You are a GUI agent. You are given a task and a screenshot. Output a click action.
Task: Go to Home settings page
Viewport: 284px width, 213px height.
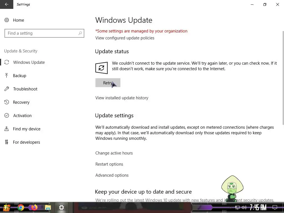pyautogui.click(x=19, y=20)
